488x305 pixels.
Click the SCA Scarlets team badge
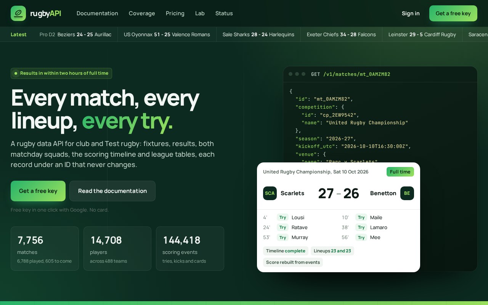pos(270,193)
